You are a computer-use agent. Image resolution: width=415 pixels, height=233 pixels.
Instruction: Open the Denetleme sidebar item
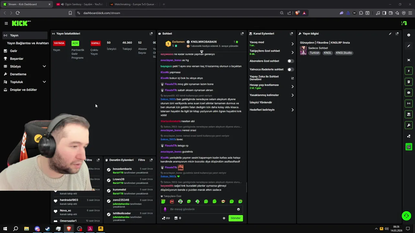tap(25, 74)
